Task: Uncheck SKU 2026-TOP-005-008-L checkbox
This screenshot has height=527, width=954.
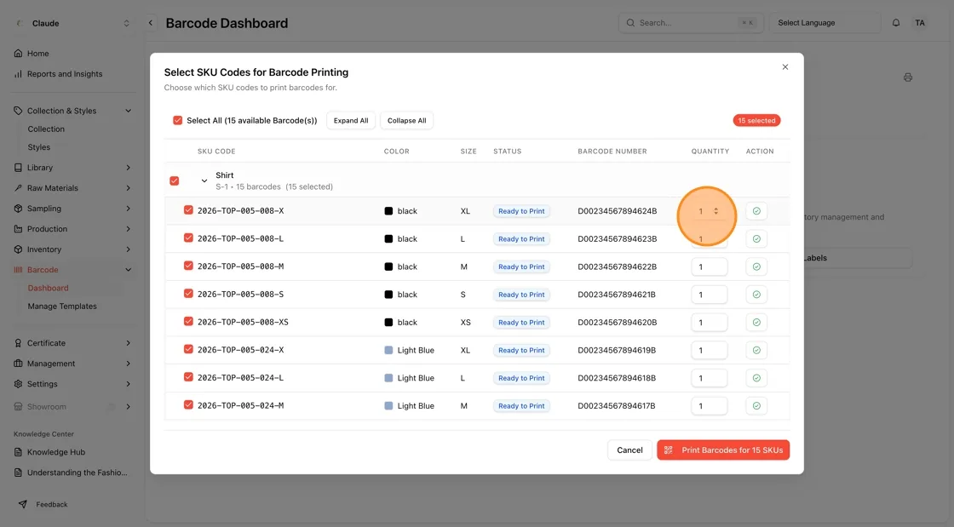Action: [x=188, y=238]
